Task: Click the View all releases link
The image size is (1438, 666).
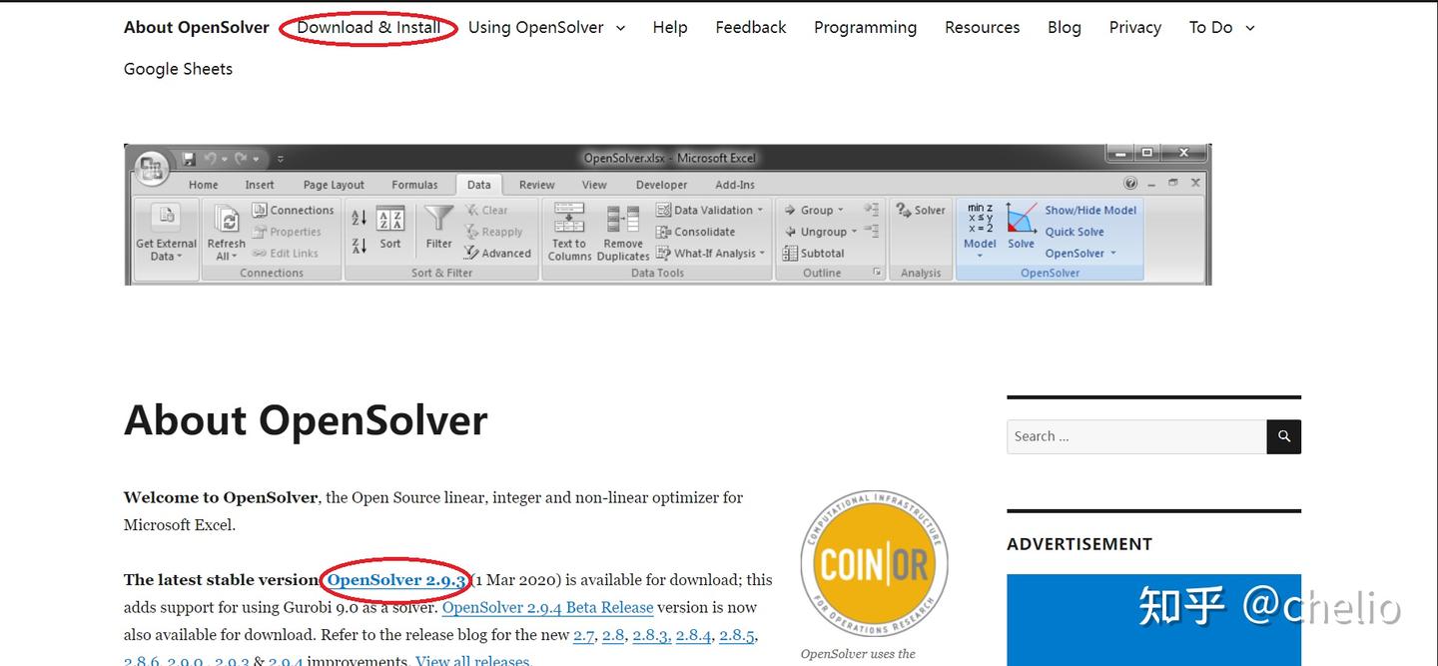Action: [473, 659]
